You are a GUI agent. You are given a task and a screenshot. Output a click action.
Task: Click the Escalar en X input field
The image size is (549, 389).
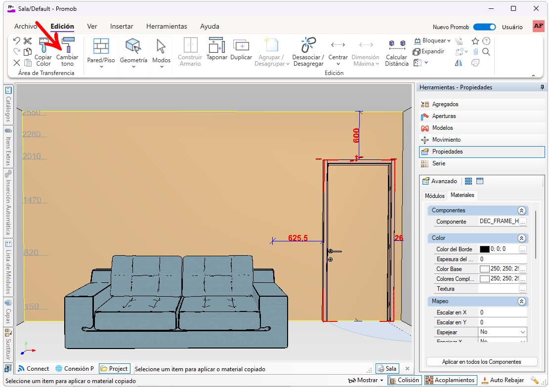pyautogui.click(x=502, y=312)
